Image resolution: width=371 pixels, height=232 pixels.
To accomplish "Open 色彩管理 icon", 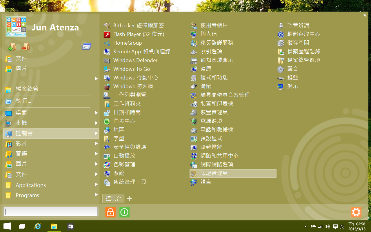I will click(x=107, y=165).
